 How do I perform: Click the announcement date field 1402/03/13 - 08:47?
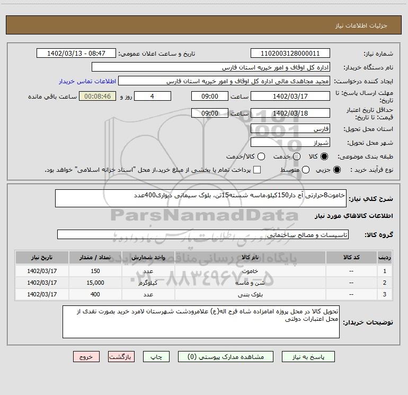click(76, 54)
